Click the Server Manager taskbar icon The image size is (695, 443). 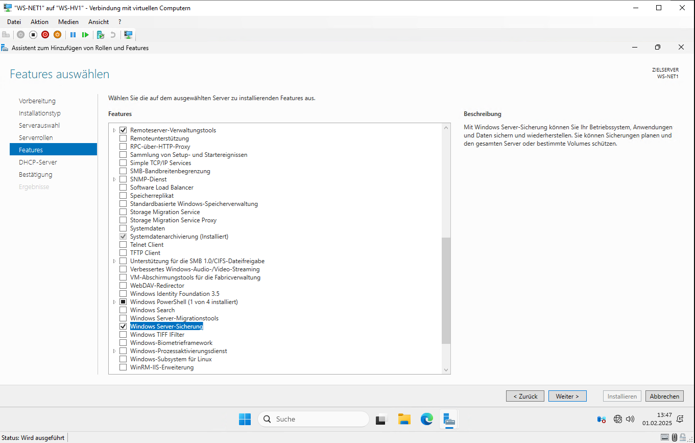click(x=449, y=419)
